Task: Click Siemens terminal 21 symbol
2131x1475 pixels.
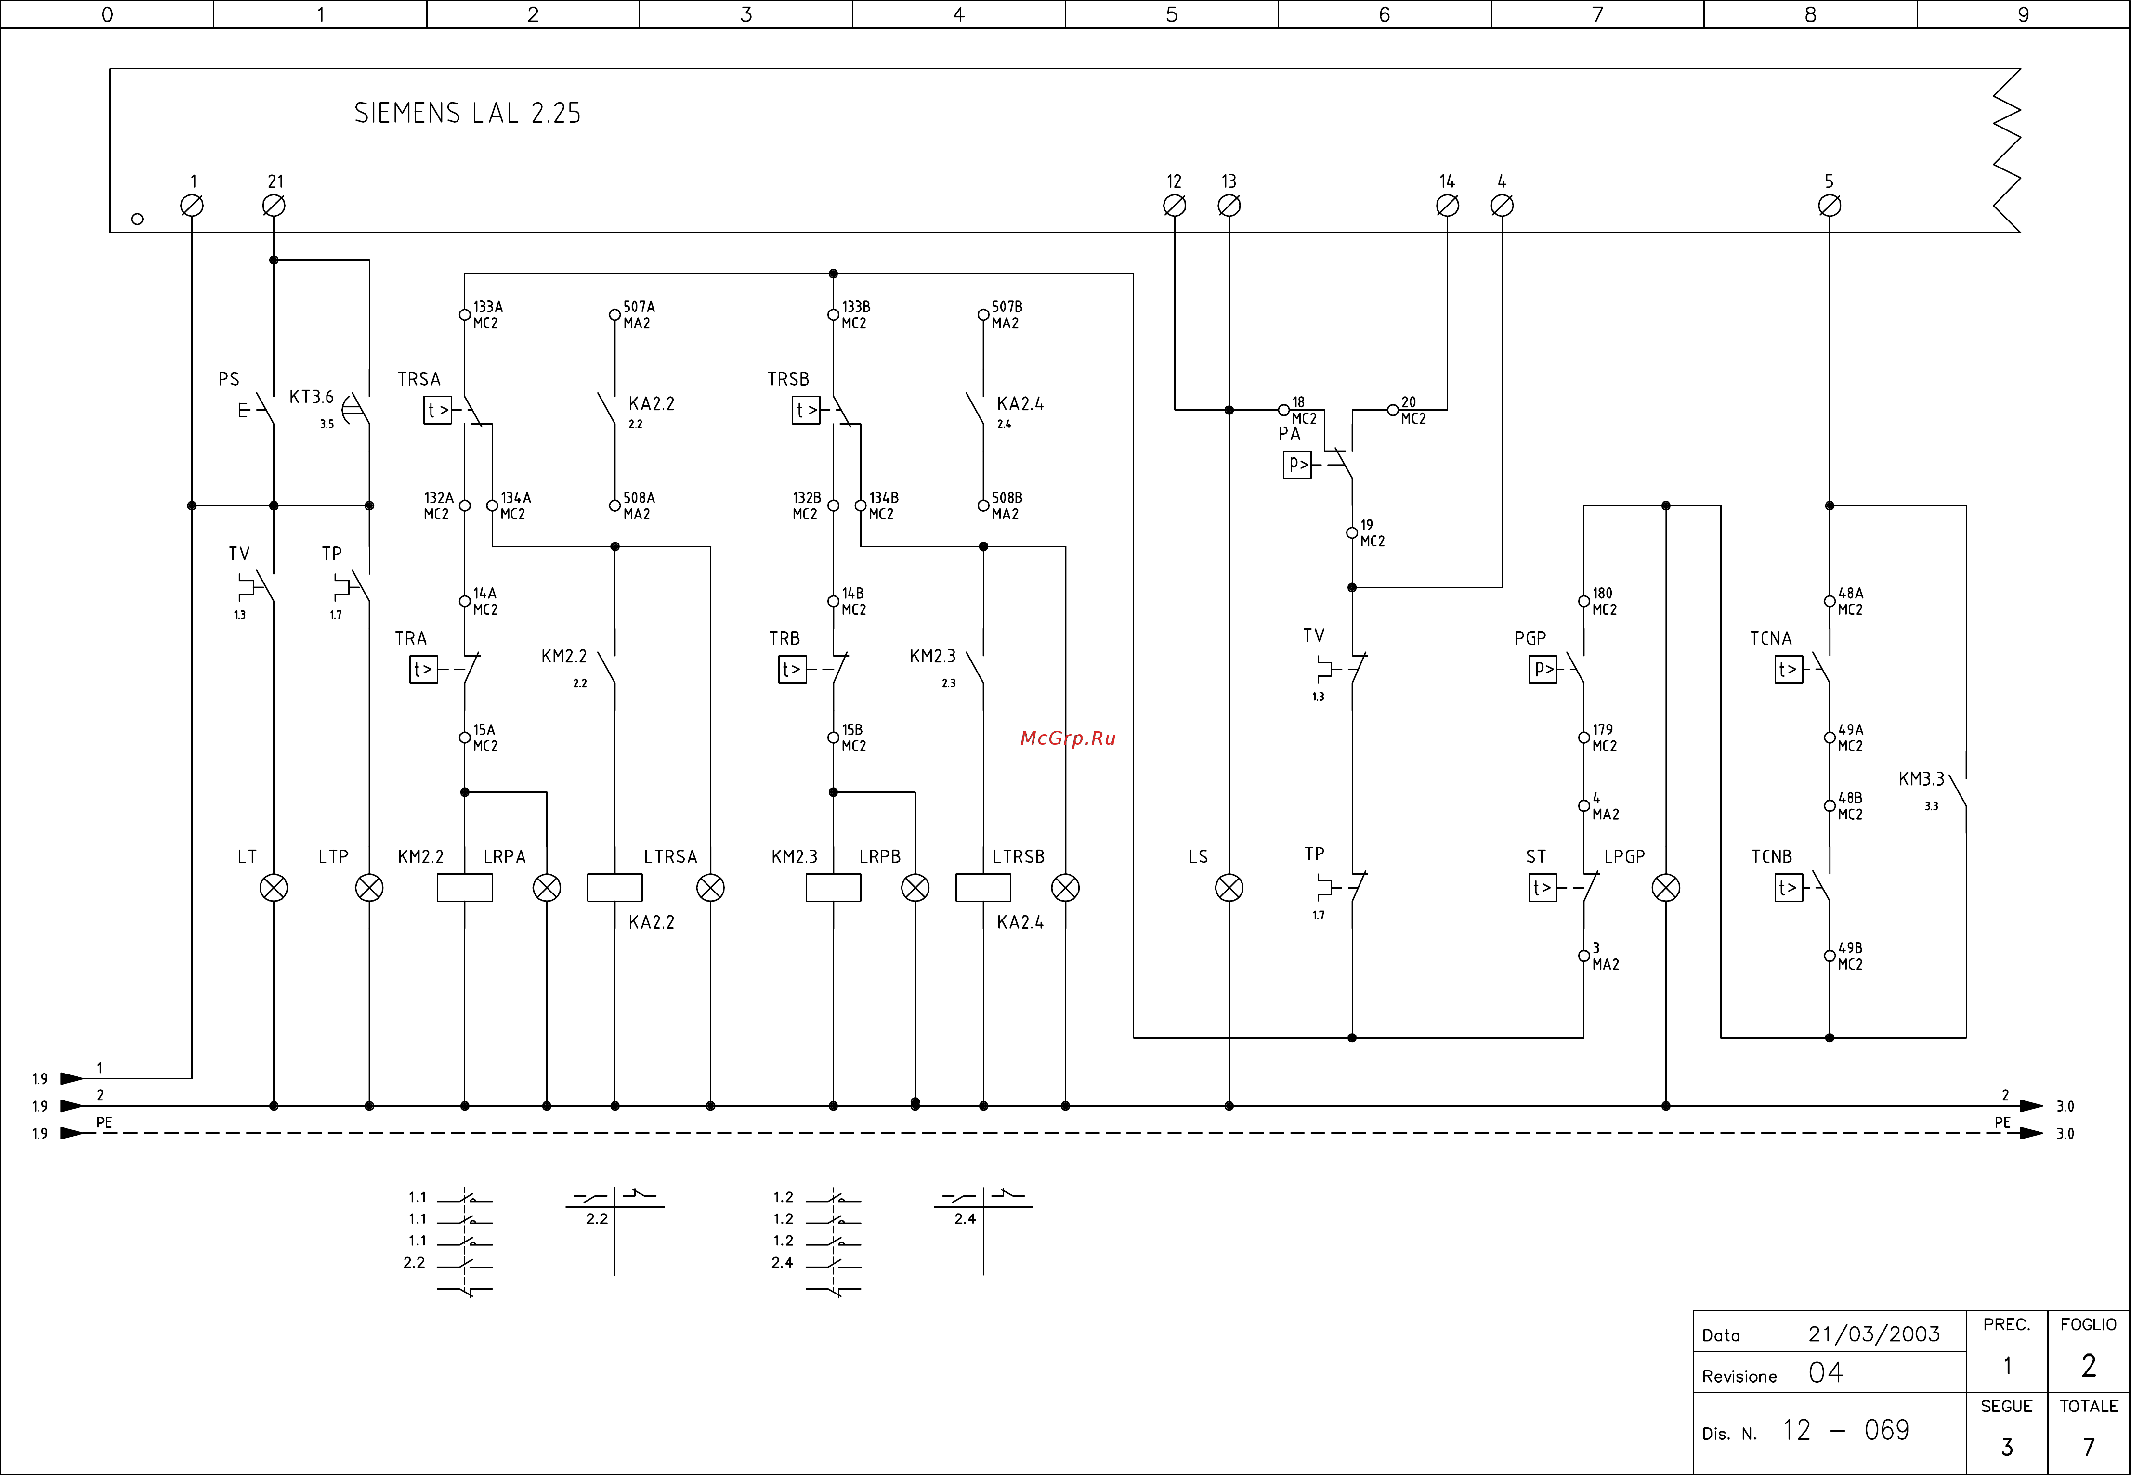Action: tap(274, 205)
